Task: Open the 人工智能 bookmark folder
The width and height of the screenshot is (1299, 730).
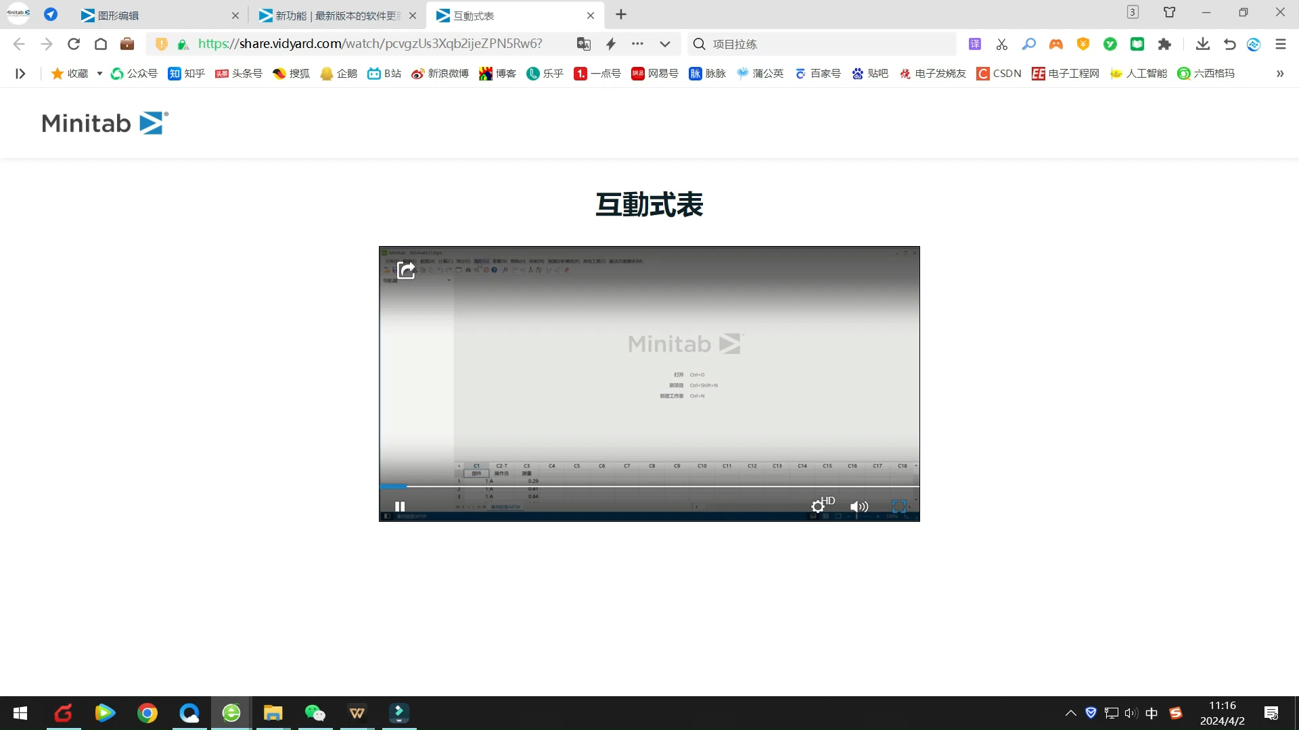Action: pos(1139,74)
